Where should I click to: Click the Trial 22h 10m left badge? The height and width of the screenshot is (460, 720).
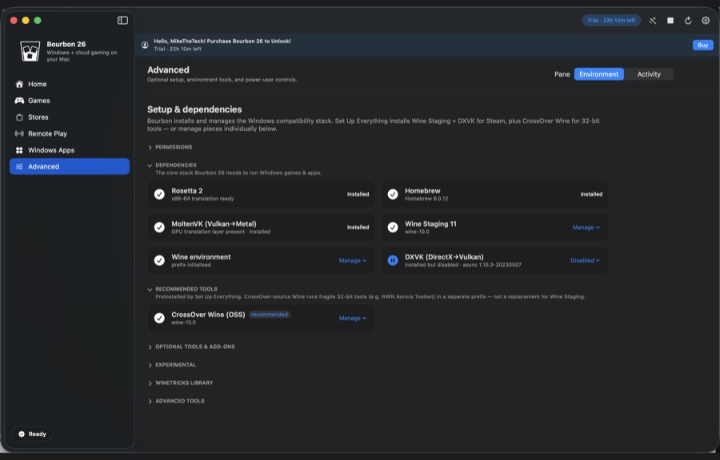pos(611,20)
